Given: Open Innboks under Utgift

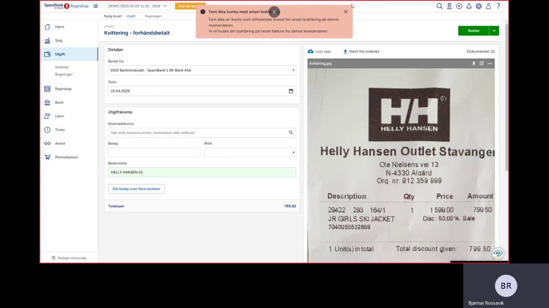Looking at the screenshot, I should pos(62,67).
